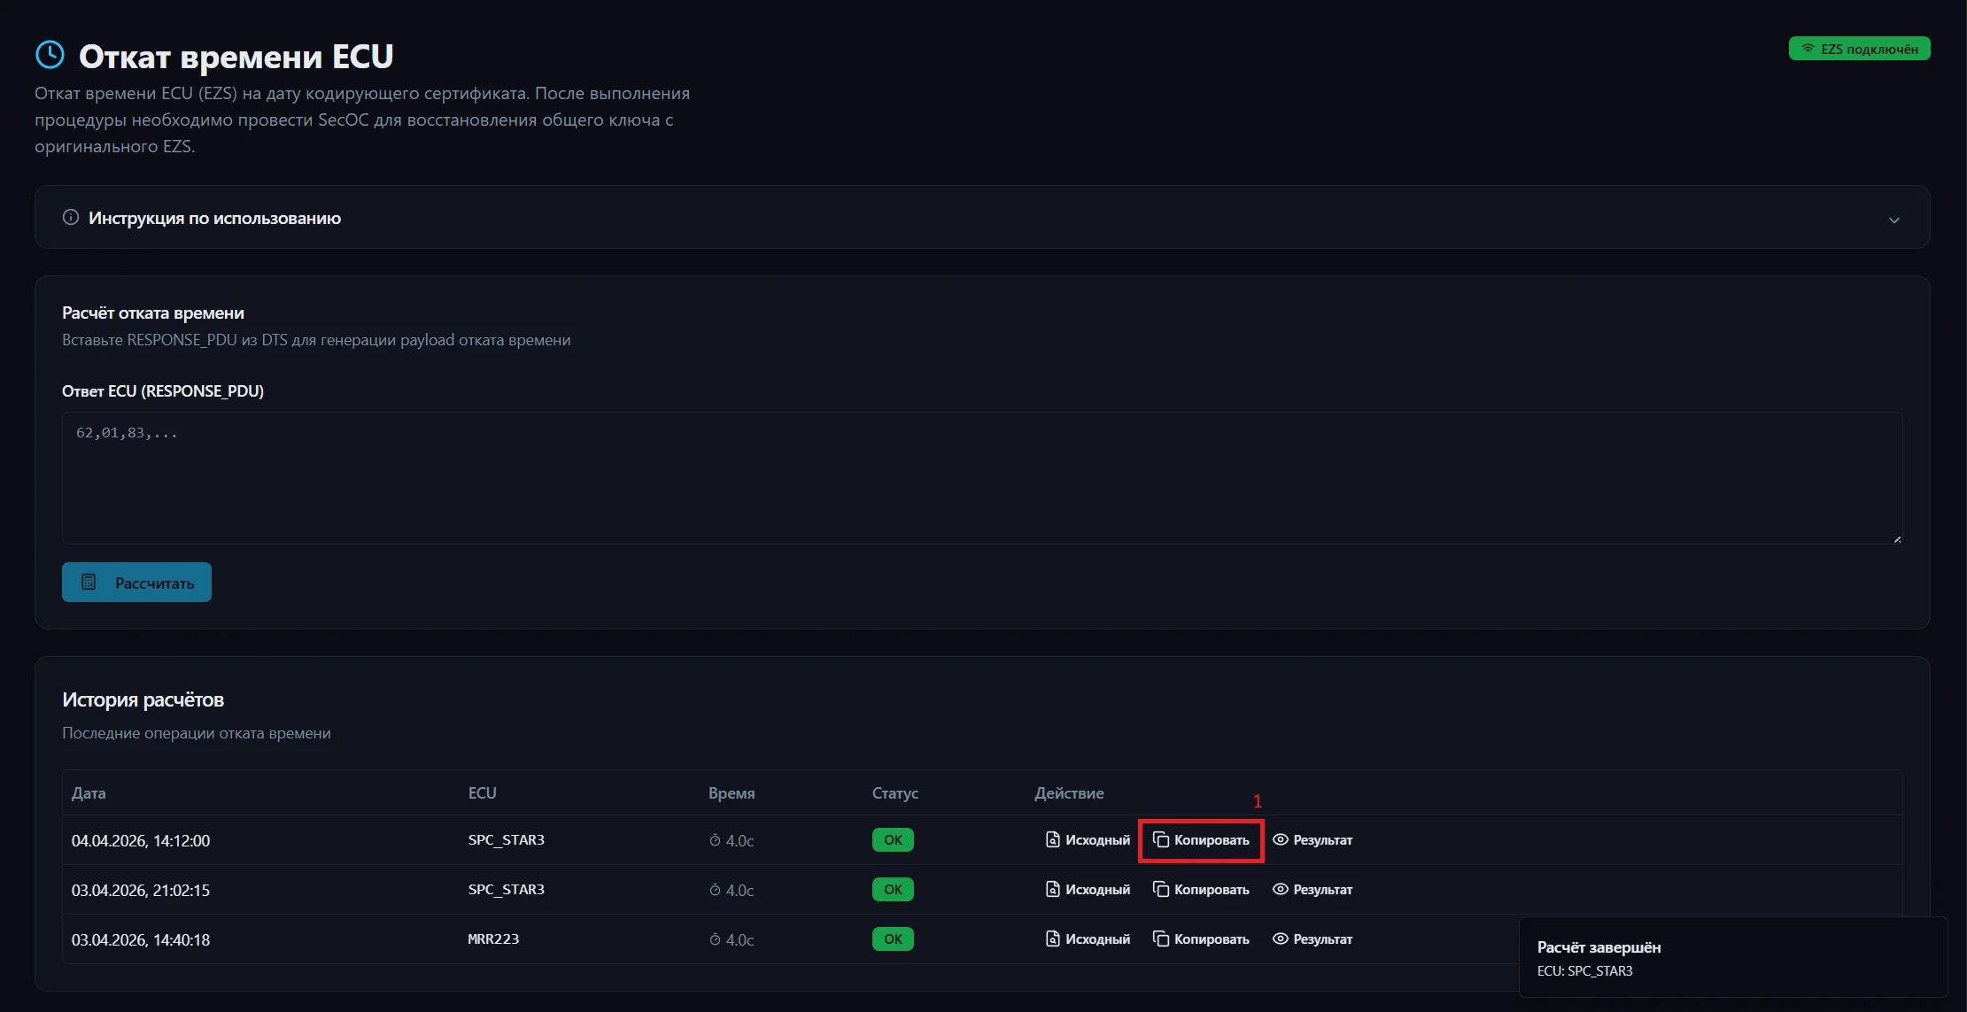Click the OK status badge of the MRR223 row
This screenshot has width=1967, height=1012.
[893, 939]
